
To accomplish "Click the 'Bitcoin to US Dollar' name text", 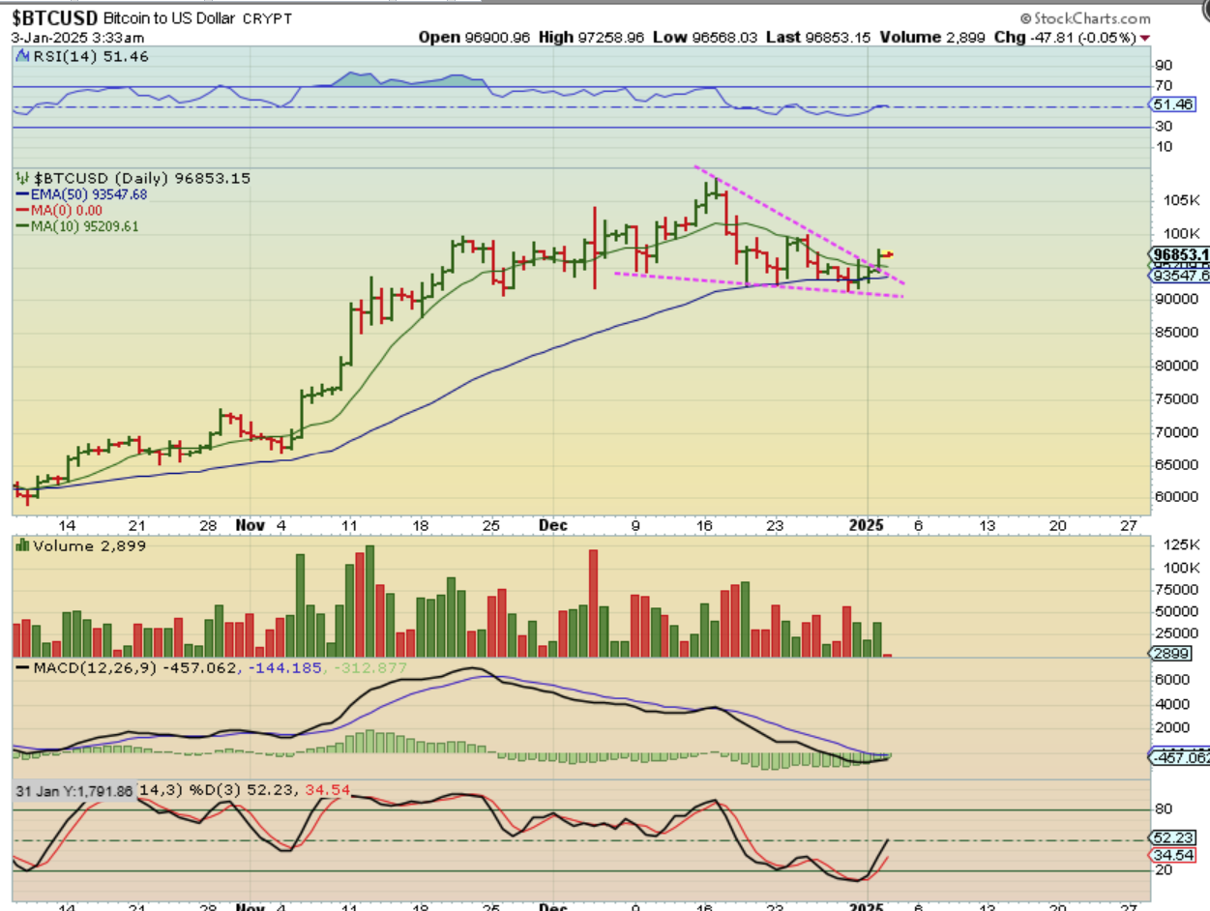I will (x=170, y=18).
